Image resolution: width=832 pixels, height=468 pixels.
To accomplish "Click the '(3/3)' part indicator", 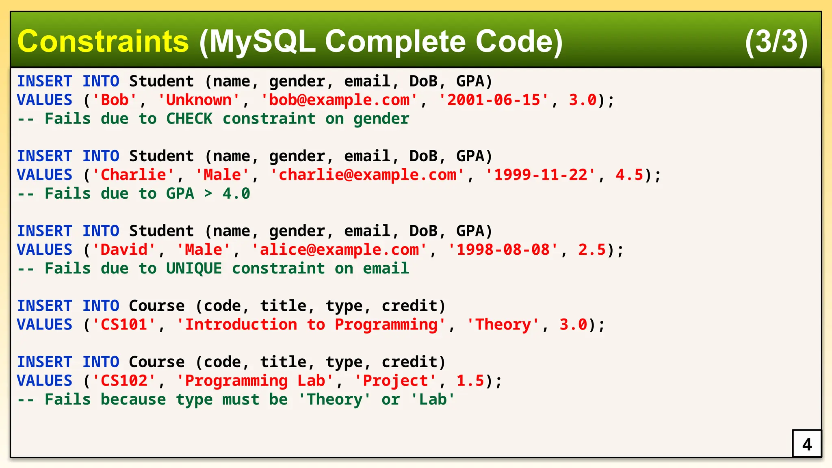I will pos(776,42).
